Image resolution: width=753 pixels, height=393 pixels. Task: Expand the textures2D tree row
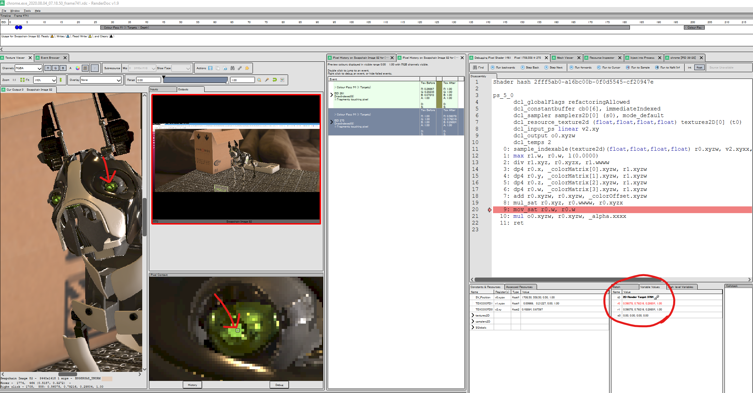click(x=473, y=315)
